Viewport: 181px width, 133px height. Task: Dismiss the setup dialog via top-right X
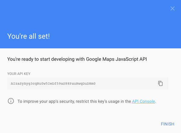pos(173,8)
